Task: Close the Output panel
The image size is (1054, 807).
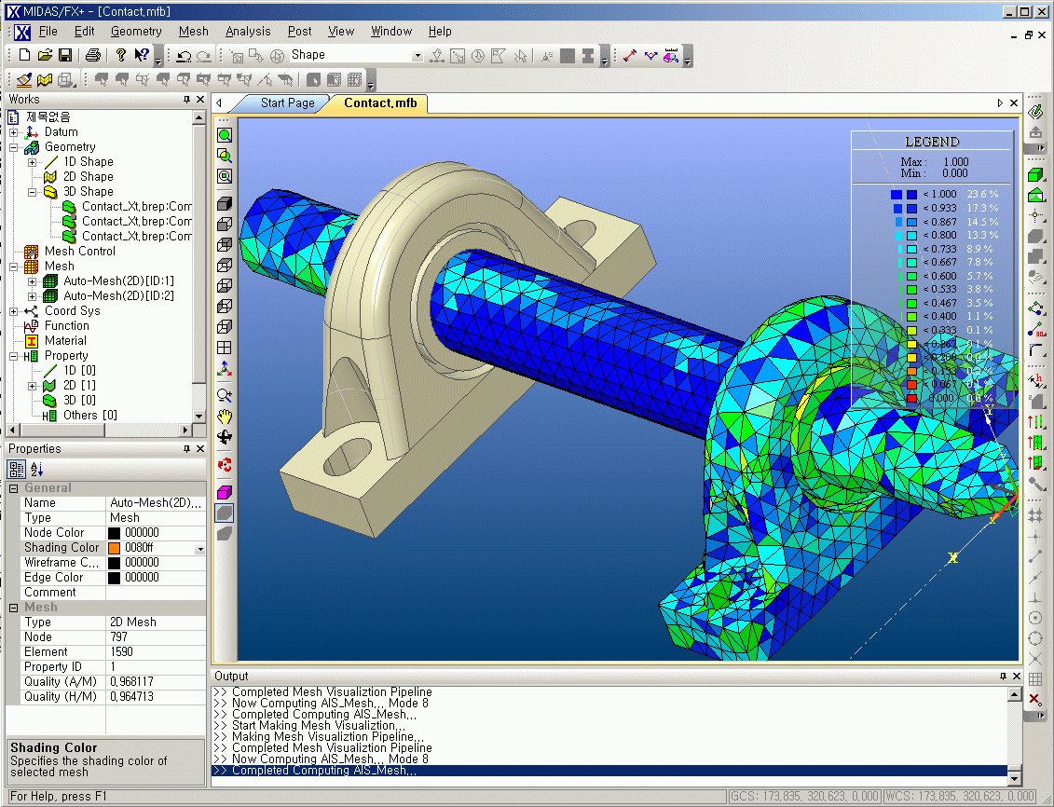Action: click(x=1017, y=676)
